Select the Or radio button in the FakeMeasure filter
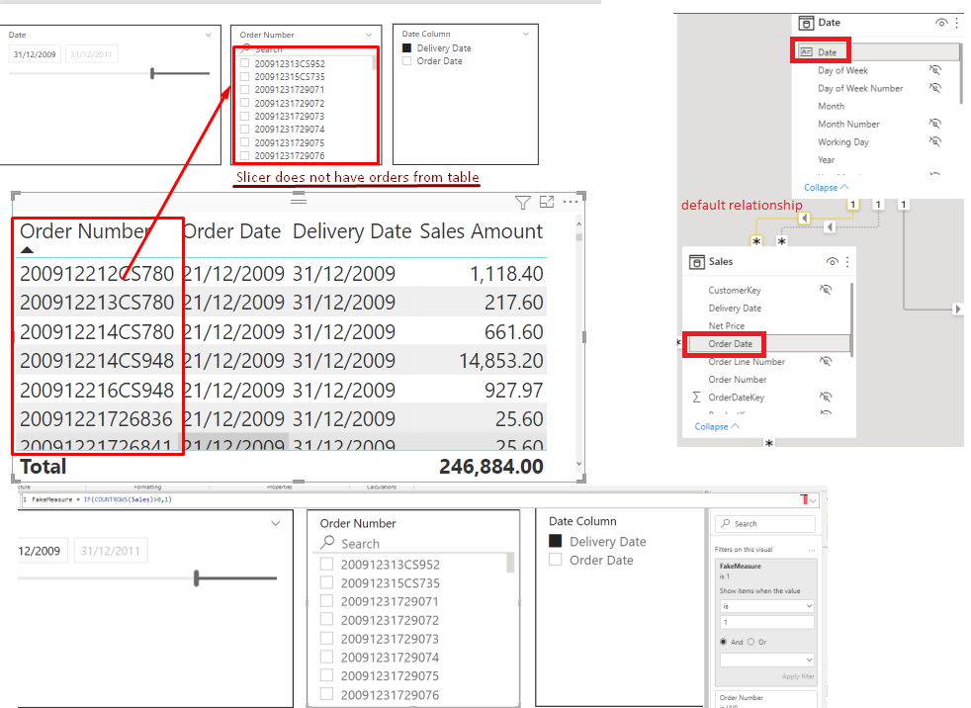Viewport: 971px width, 708px height. pos(751,642)
